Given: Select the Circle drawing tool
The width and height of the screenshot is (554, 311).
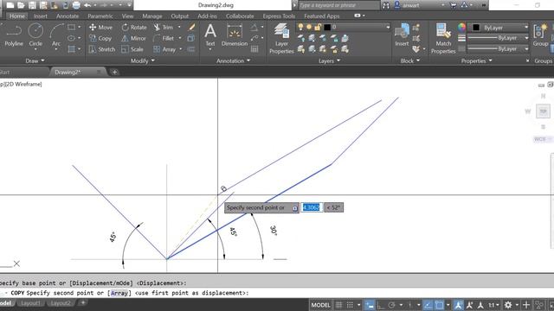Looking at the screenshot, I should (35, 35).
